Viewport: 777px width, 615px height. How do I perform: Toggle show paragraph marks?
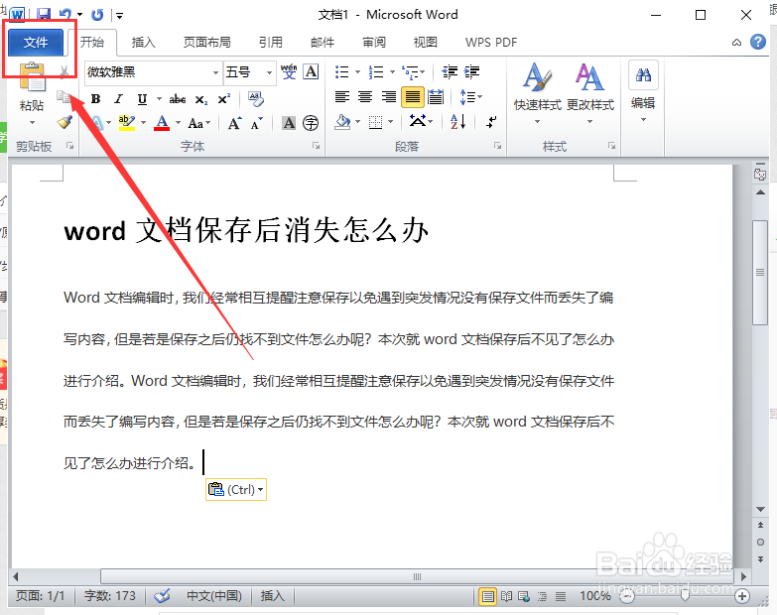point(491,122)
